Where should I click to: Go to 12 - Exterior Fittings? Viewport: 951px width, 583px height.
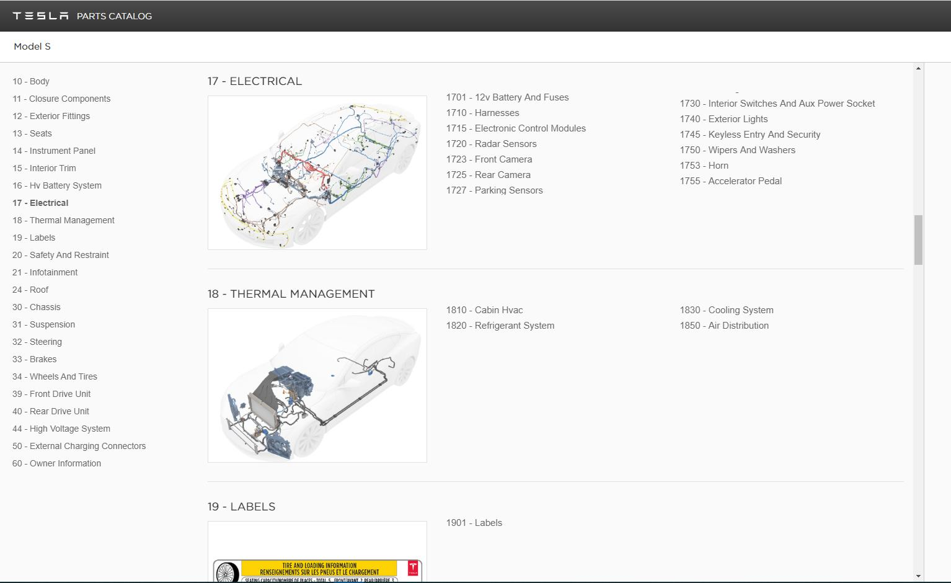tap(51, 116)
